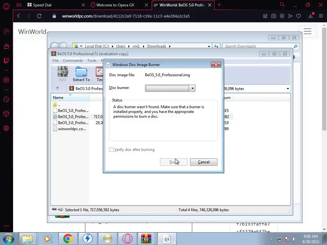
Task: Open WinRAR from the taskbar
Action: [x=146, y=239]
